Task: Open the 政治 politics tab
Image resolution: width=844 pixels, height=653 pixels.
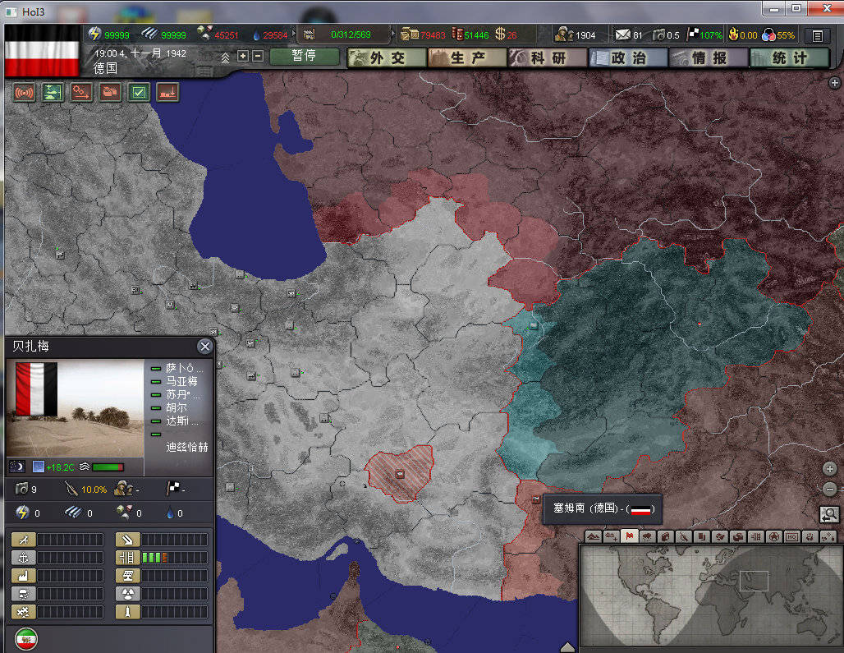Action: tap(628, 57)
